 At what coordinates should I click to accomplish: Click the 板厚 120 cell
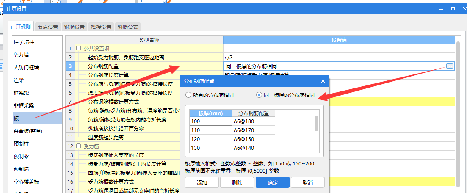coord(211,139)
